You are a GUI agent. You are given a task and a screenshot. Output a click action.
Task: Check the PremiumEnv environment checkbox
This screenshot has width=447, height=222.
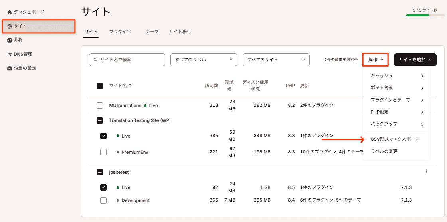click(x=103, y=152)
